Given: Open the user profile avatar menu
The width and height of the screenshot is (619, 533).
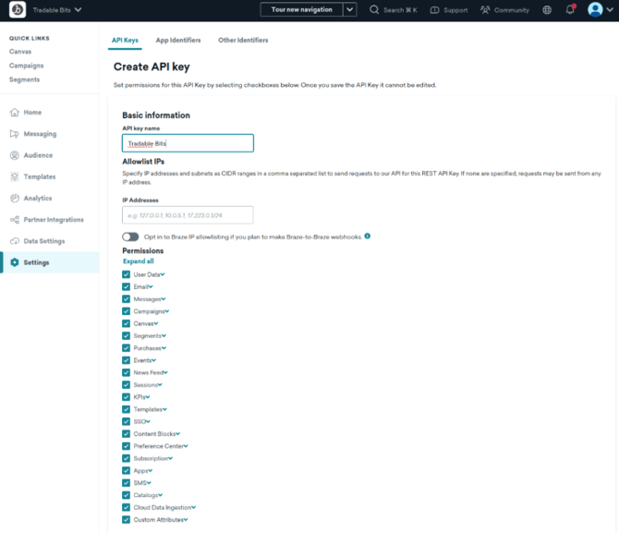Looking at the screenshot, I should point(595,10).
